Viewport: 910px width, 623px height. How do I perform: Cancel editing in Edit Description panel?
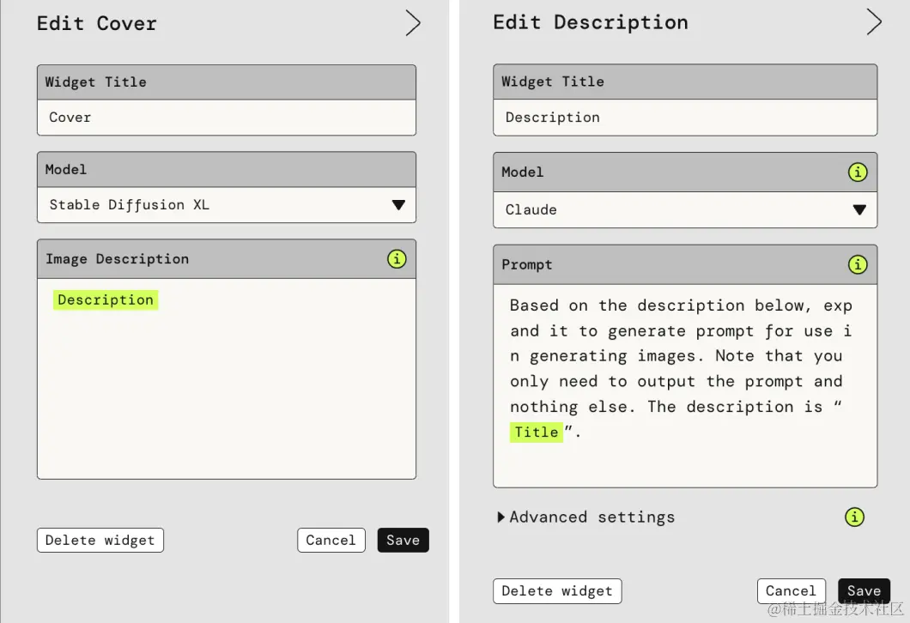791,591
